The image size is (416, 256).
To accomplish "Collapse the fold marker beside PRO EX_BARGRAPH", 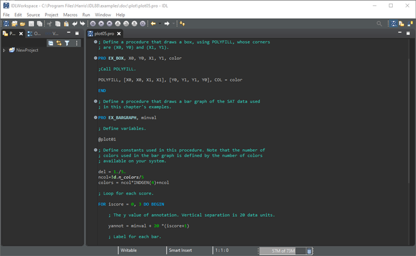I will click(x=95, y=118).
